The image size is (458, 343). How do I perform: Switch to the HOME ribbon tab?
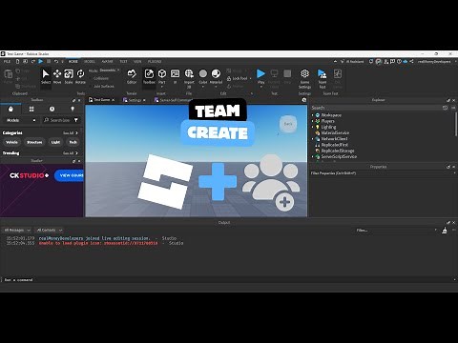(x=73, y=61)
